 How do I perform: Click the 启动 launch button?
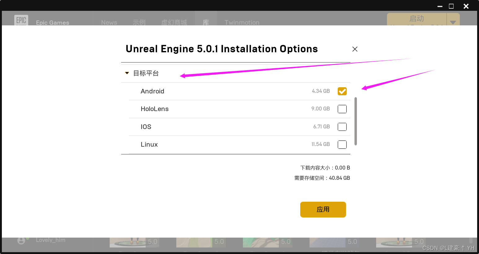click(417, 19)
